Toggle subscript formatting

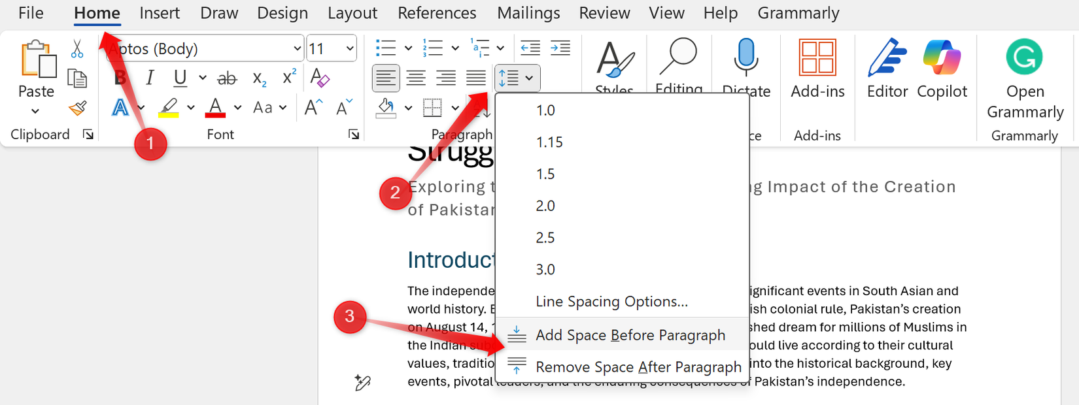click(259, 79)
